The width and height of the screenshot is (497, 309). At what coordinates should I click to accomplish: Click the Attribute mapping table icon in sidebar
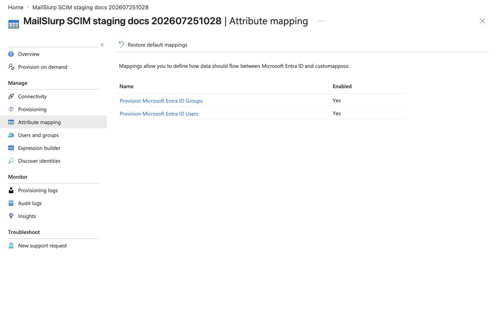11,122
